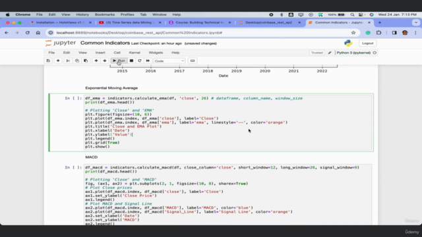Cut selected cells with scissors icon

click(68, 61)
